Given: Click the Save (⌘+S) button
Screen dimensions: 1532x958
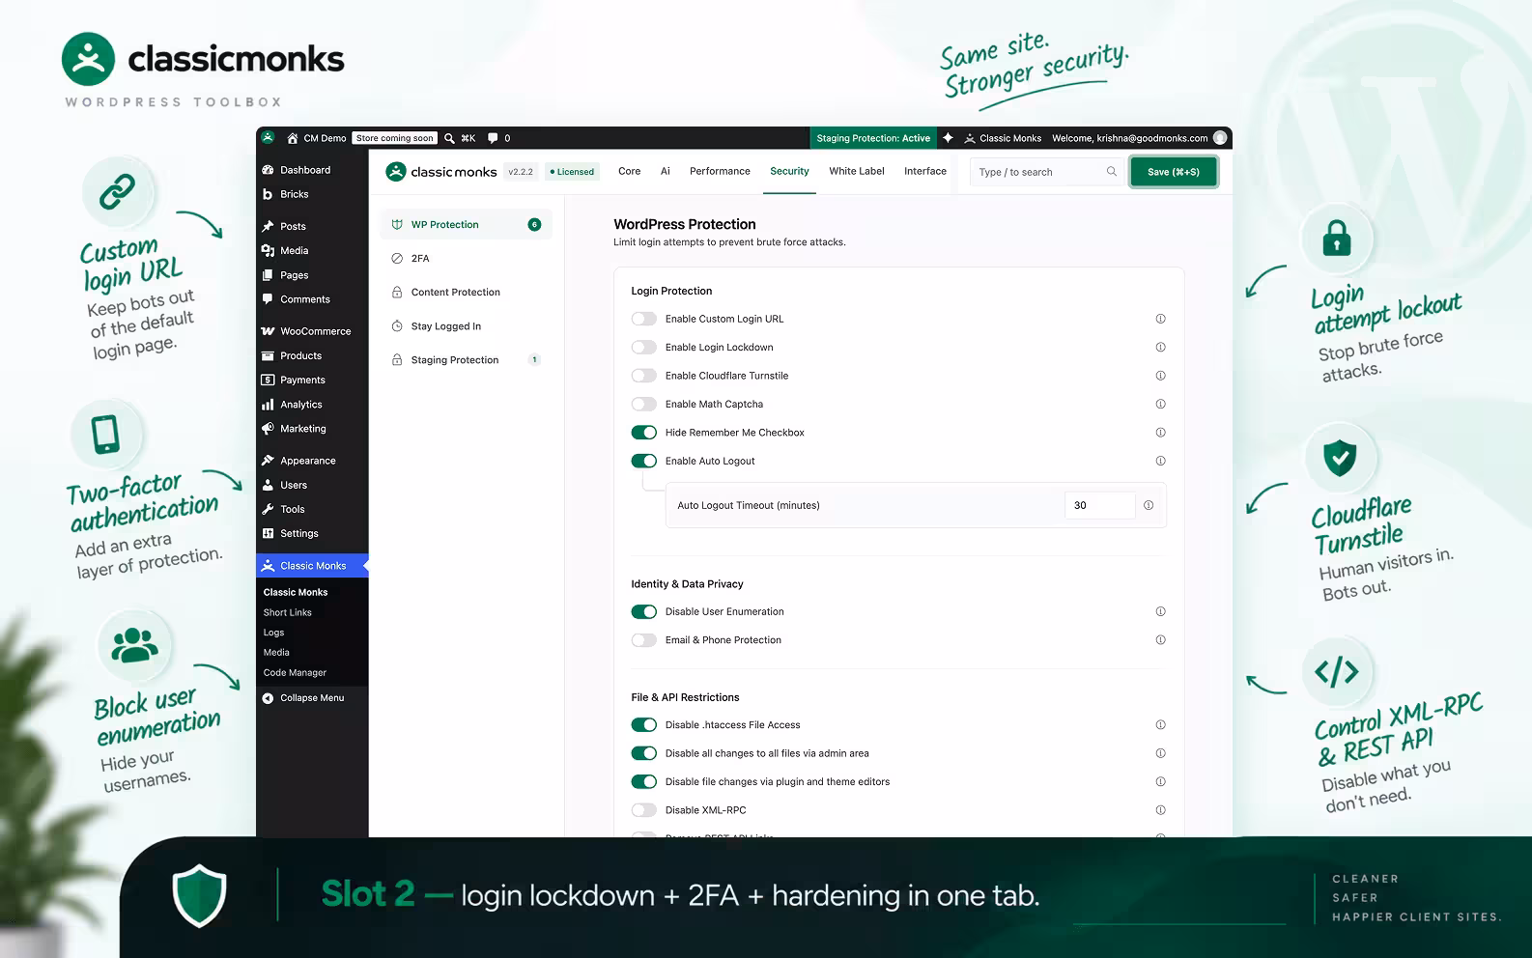Looking at the screenshot, I should coord(1174,172).
